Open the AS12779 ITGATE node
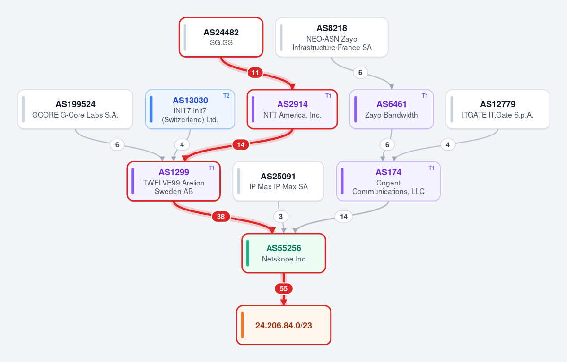 click(x=497, y=109)
